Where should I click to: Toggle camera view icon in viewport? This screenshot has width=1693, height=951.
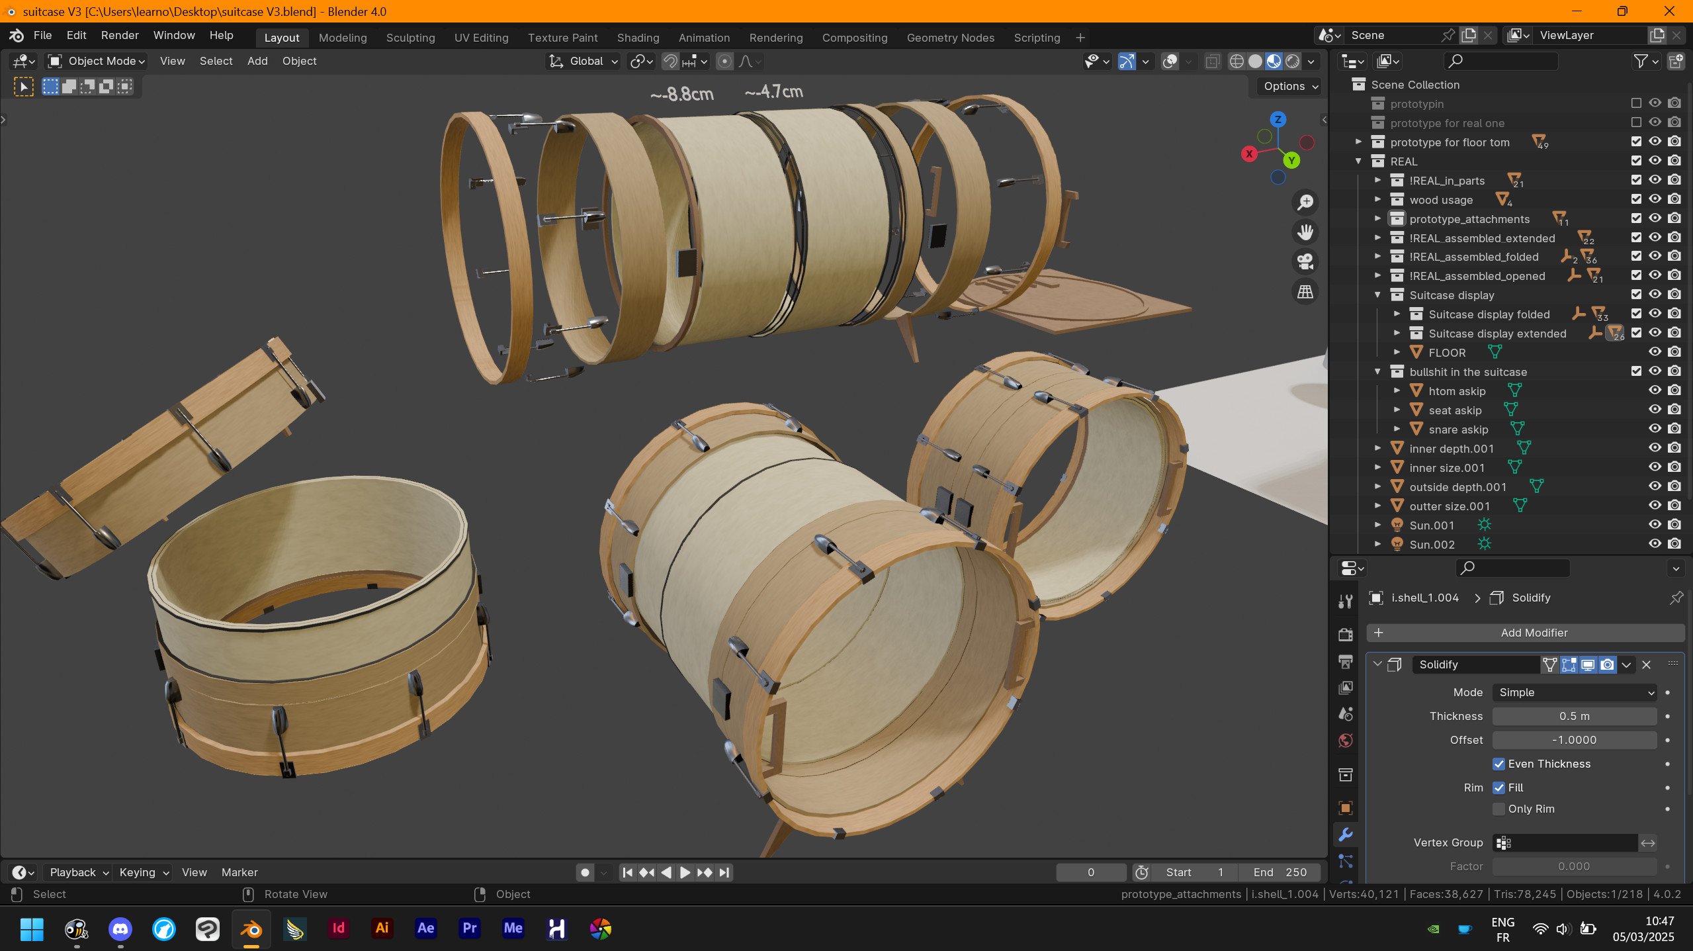click(x=1305, y=262)
